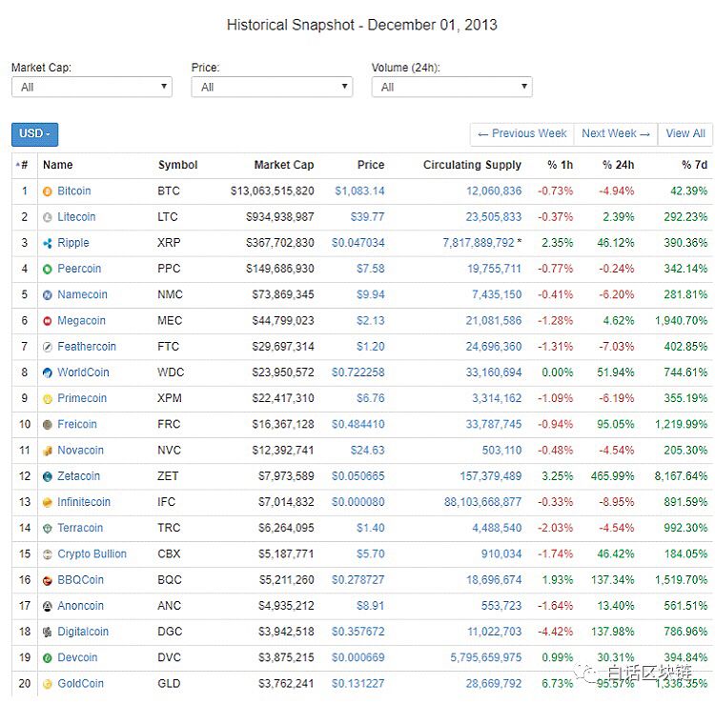The width and height of the screenshot is (715, 704).
Task: Click the Devcoin logo icon
Action: [x=48, y=658]
